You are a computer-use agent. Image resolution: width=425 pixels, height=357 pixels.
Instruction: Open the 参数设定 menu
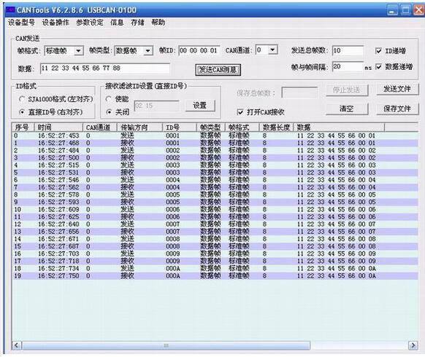(90, 23)
